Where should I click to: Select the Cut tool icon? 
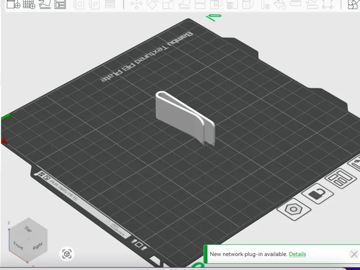(x=200, y=4)
